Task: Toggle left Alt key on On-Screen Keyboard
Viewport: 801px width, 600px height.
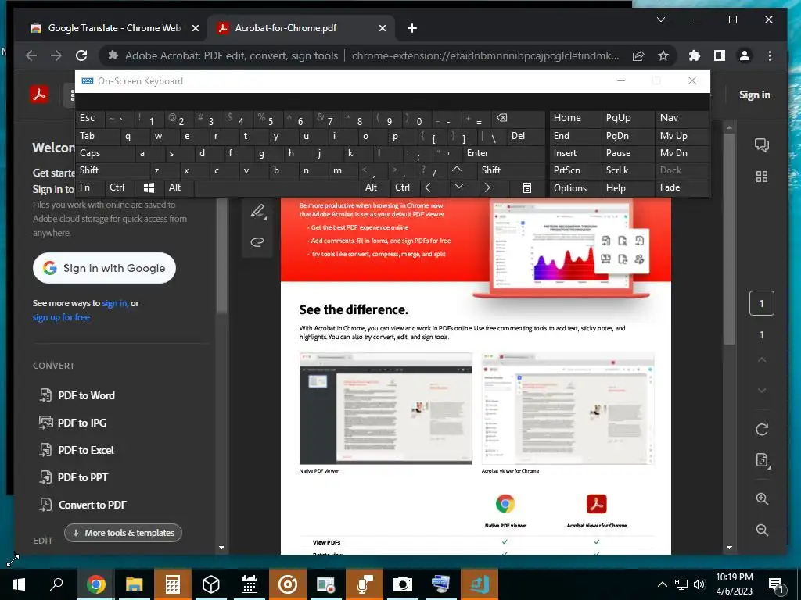Action: 179,187
